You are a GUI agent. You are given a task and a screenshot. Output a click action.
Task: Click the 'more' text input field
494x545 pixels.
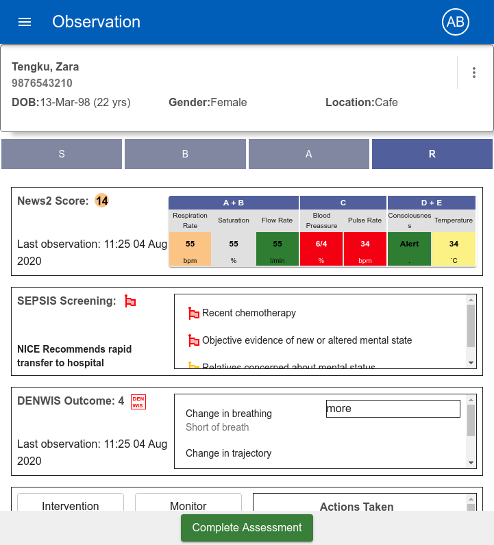click(393, 409)
